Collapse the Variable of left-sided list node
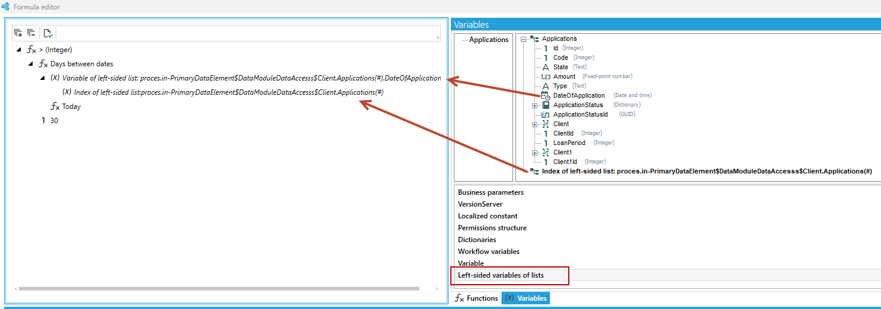The height and width of the screenshot is (309, 881). 43,78
